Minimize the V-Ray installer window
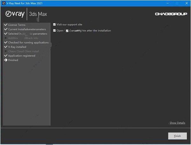The image size is (191, 145). click(168, 3)
